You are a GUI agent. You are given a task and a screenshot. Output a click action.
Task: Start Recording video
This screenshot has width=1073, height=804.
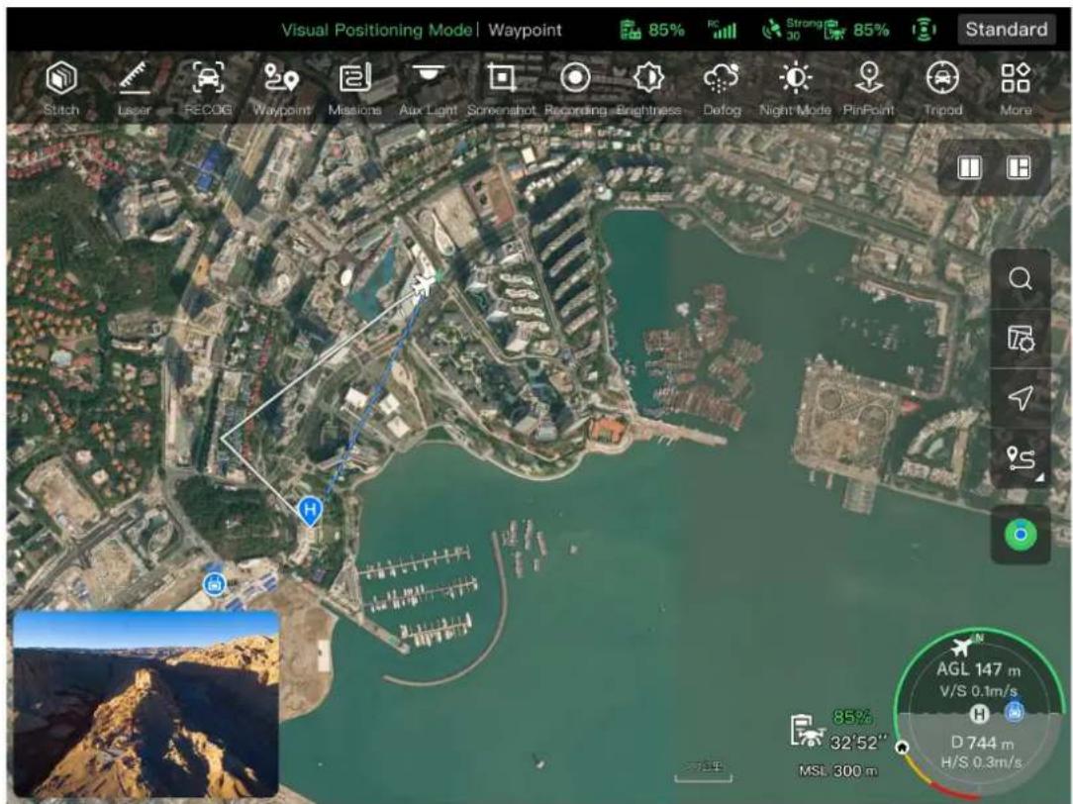[x=575, y=88]
